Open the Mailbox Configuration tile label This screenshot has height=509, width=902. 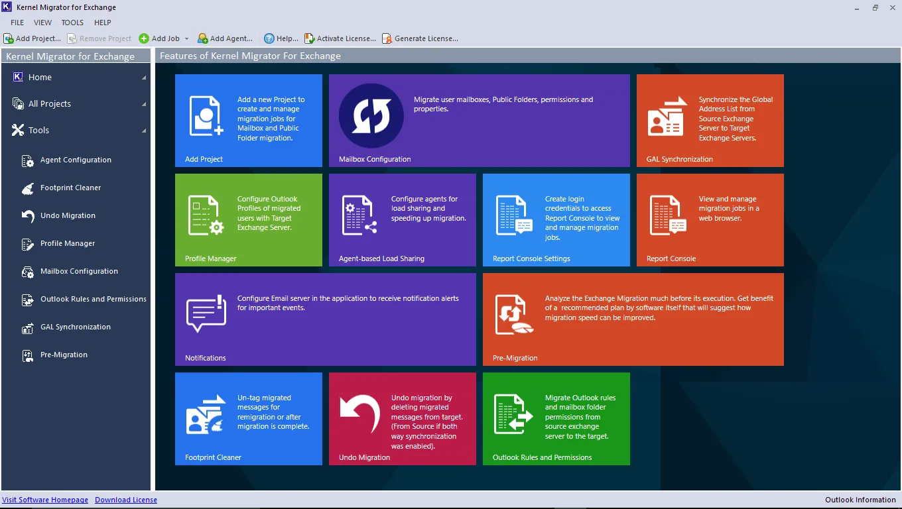click(x=375, y=159)
